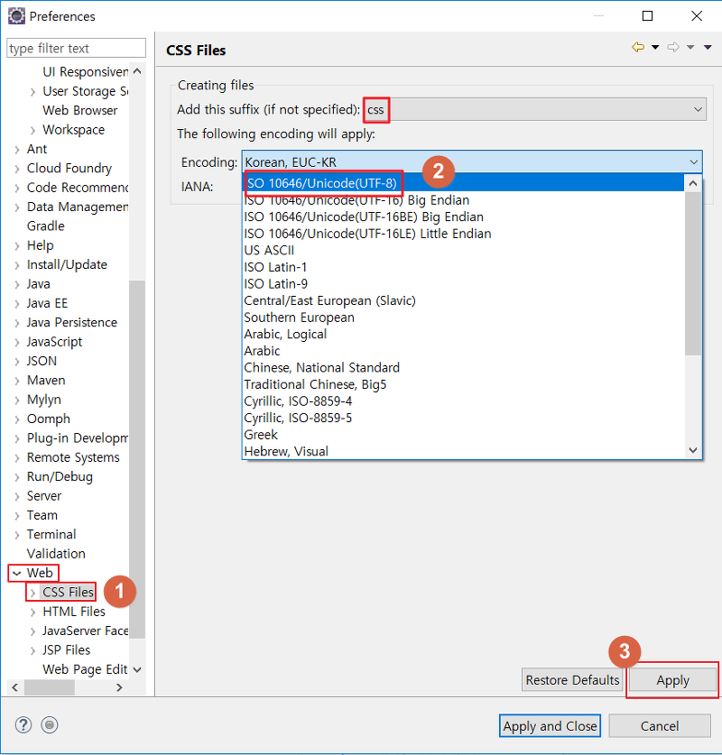Focus the type filter text field
Viewport: 722px width, 755px height.
pyautogui.click(x=76, y=48)
